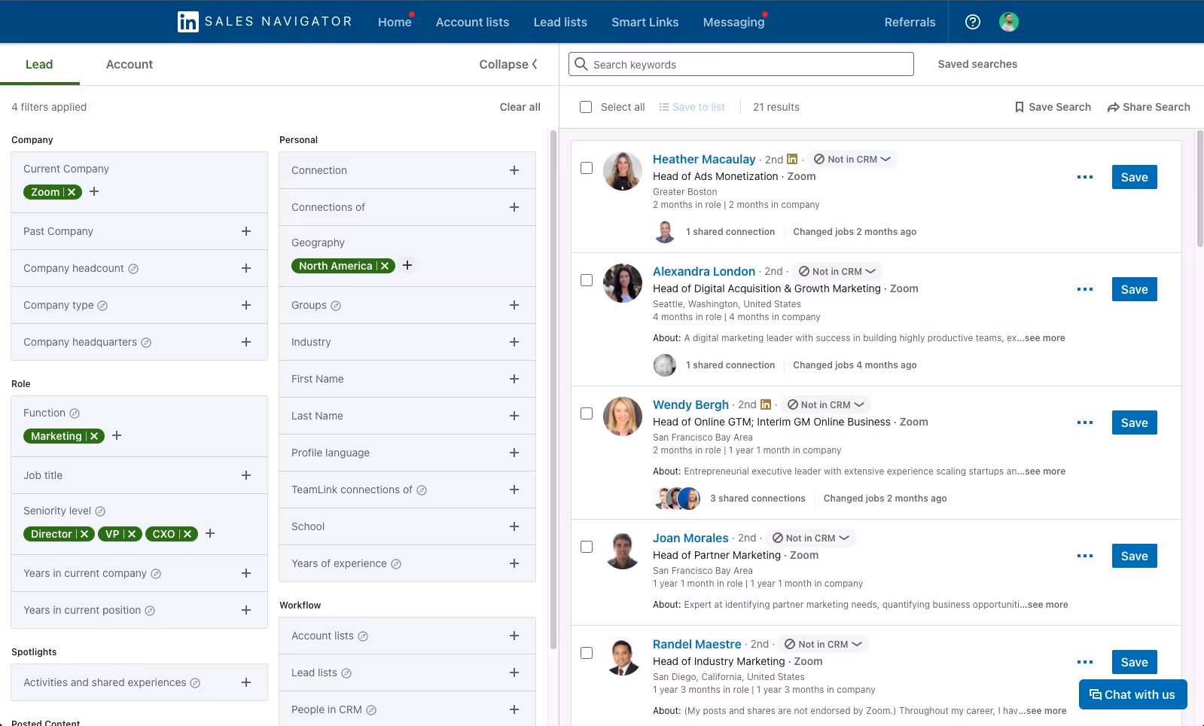Viewport: 1204px width, 726px height.
Task: Remove the CXO seniority filter
Action: [x=187, y=534]
